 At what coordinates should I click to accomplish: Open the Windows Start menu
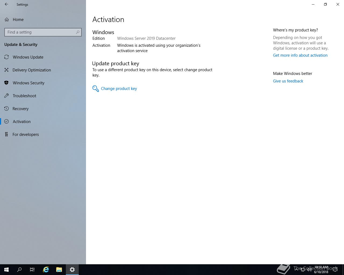click(6, 270)
